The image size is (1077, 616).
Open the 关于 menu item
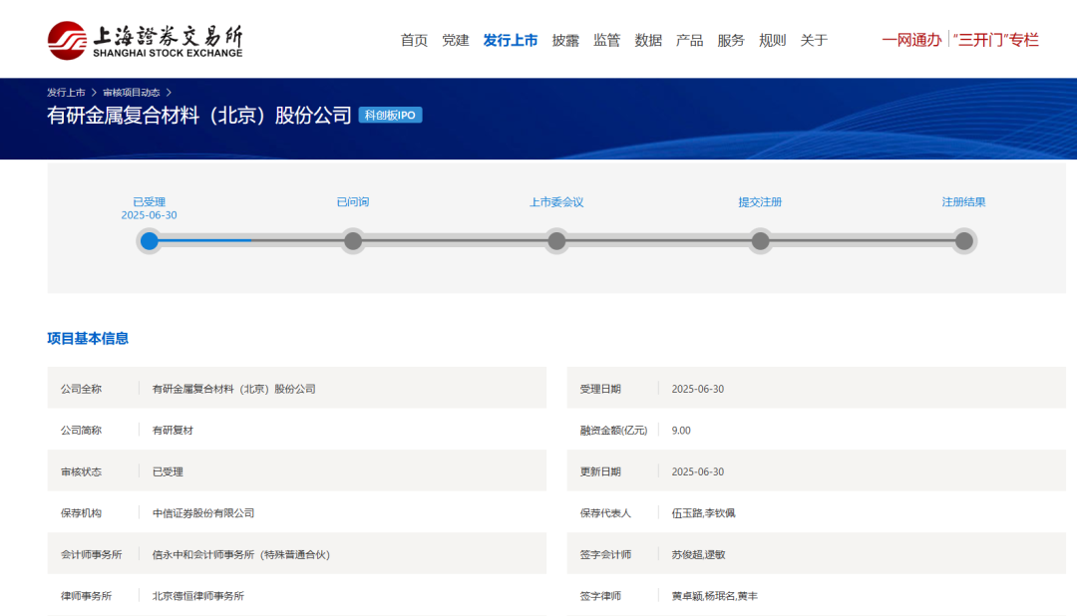814,41
